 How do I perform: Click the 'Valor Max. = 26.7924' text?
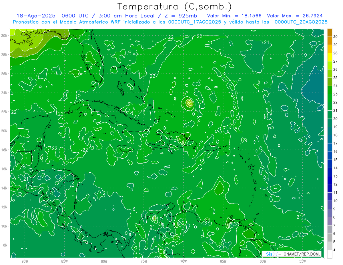[295, 16]
